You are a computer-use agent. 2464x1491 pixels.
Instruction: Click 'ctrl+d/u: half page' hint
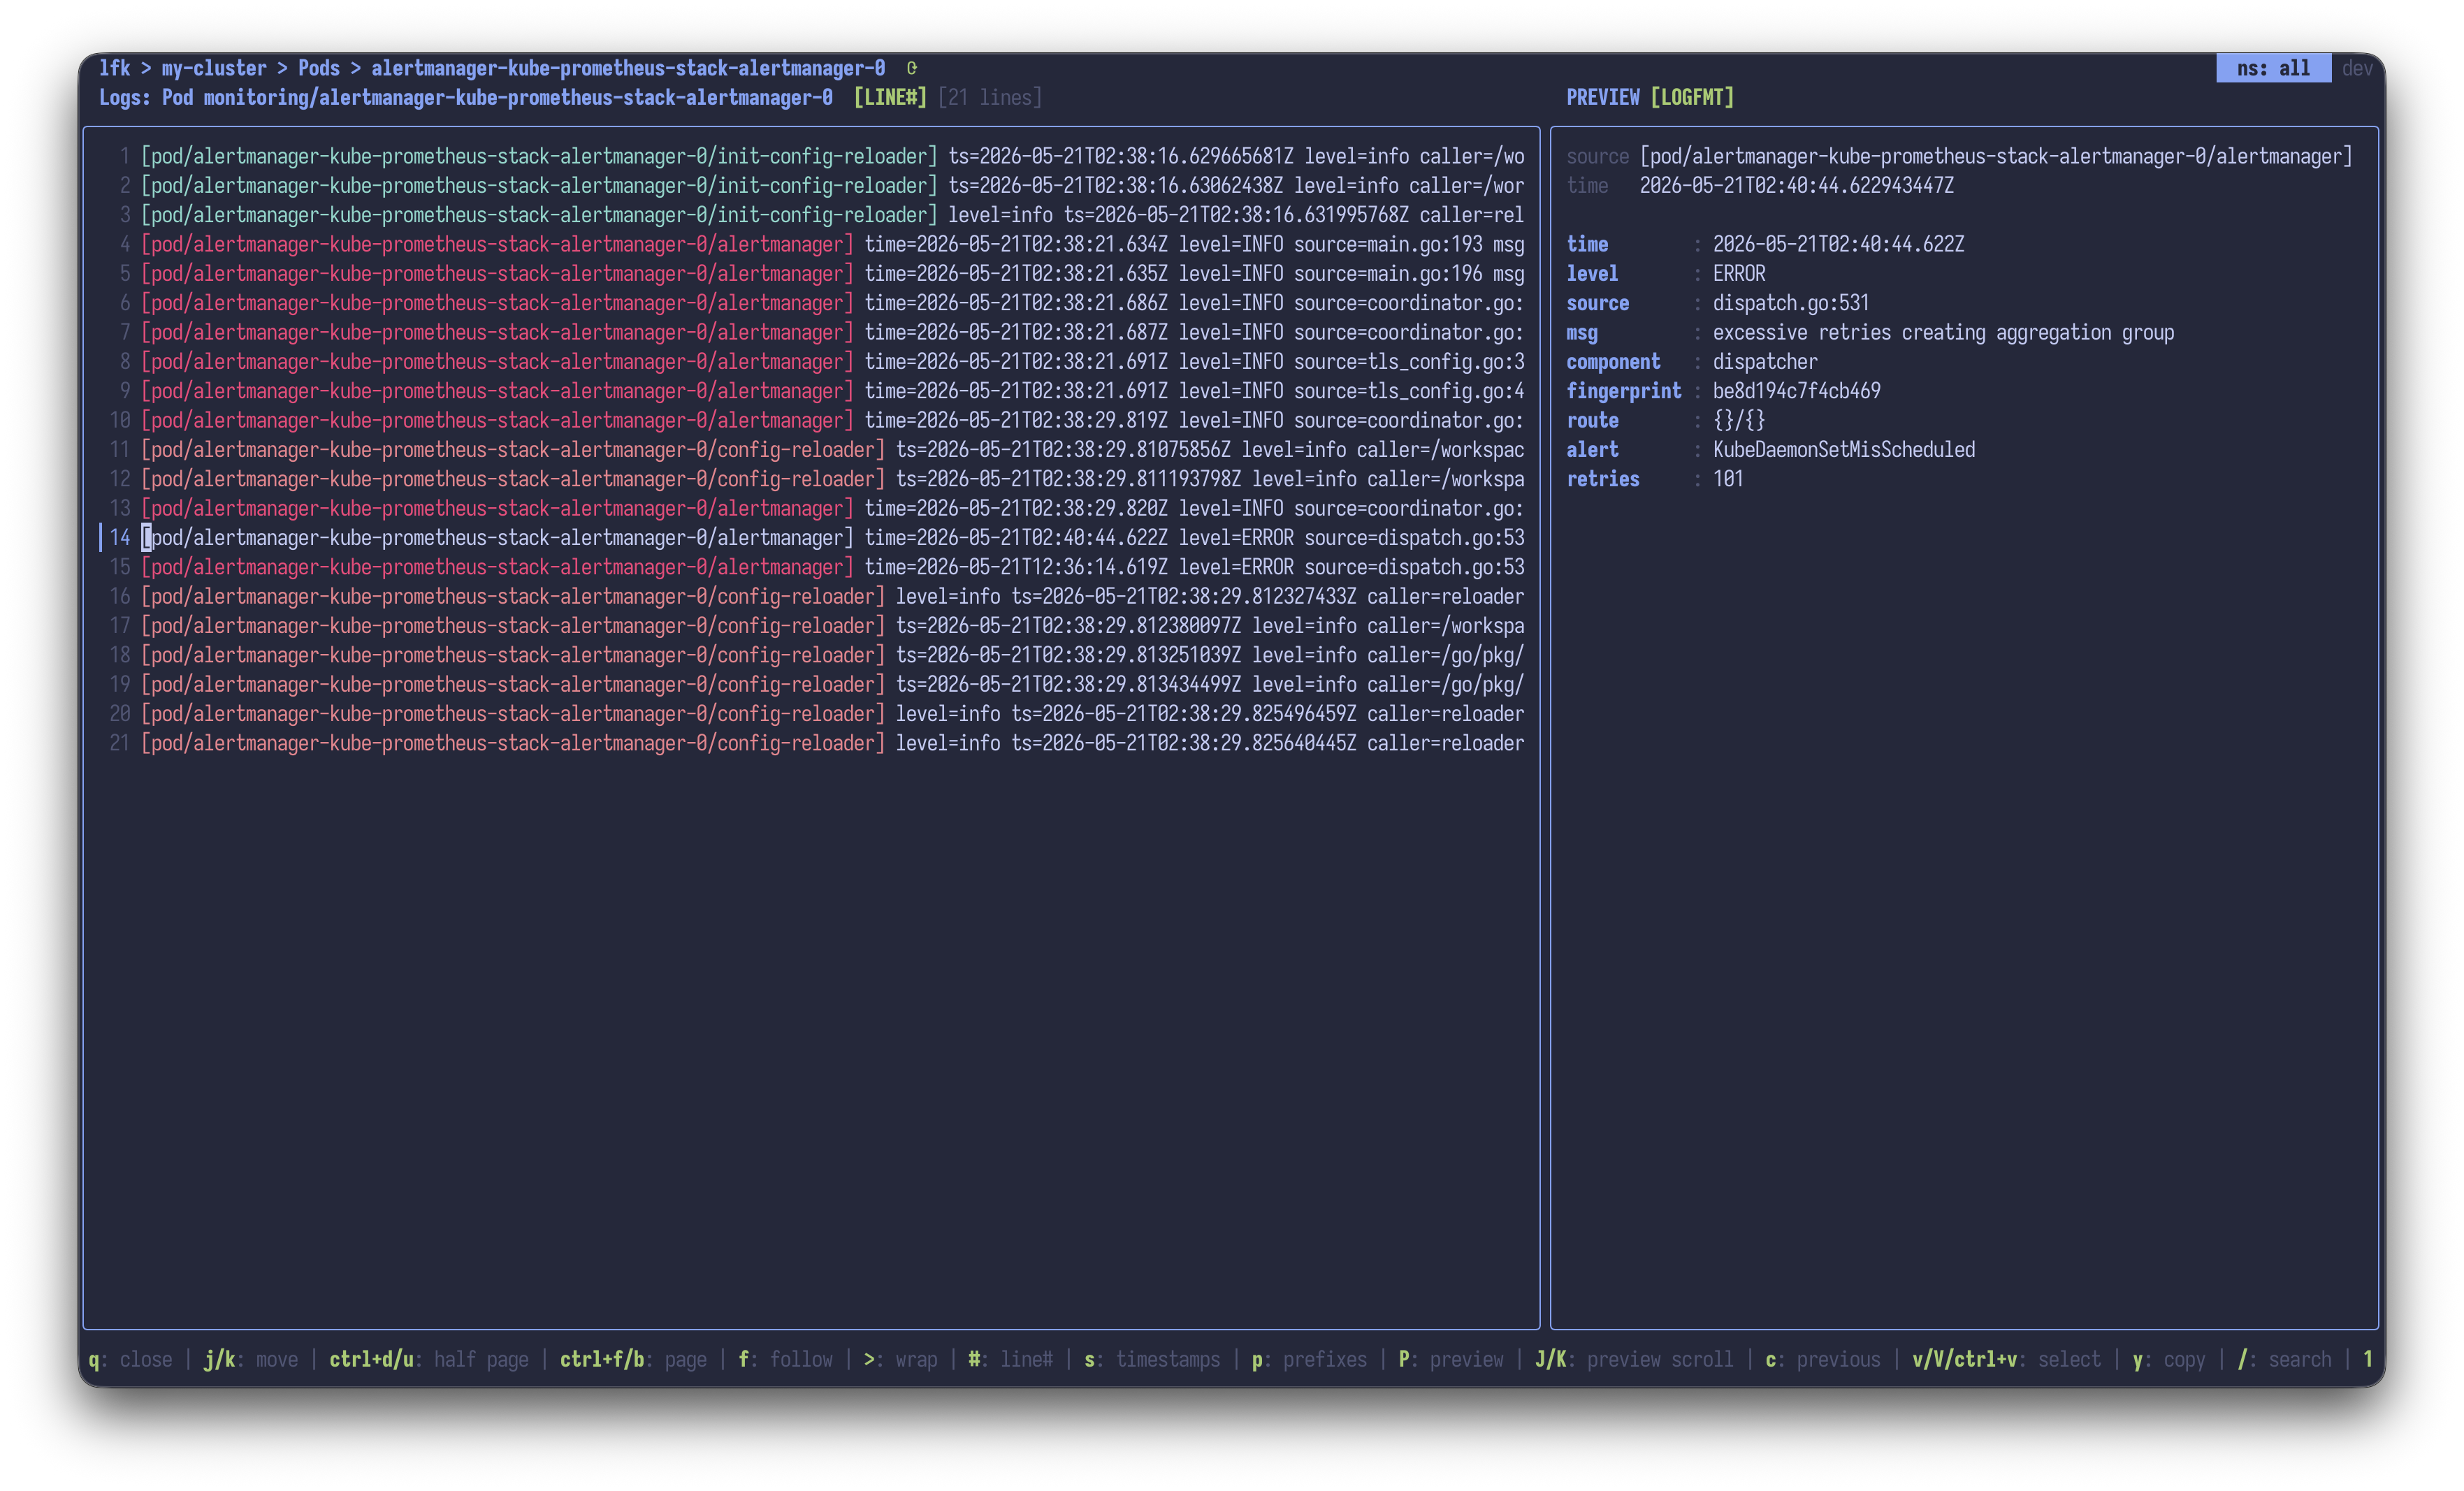pyautogui.click(x=429, y=1359)
